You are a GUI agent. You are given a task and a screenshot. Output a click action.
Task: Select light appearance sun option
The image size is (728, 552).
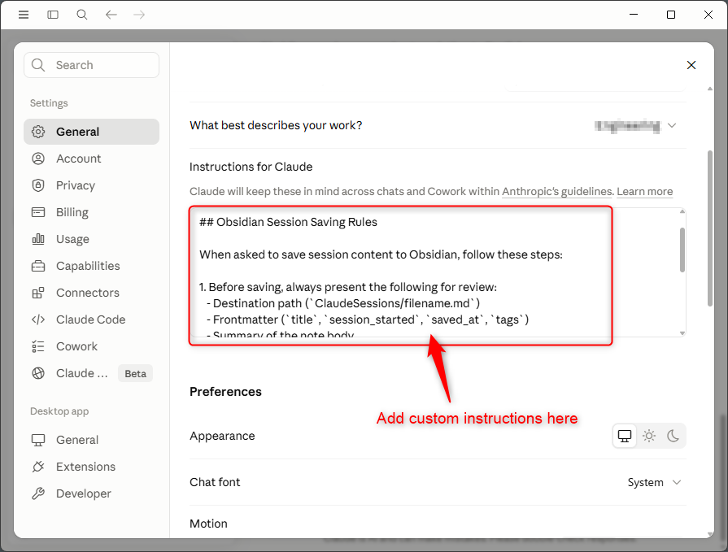[649, 436]
